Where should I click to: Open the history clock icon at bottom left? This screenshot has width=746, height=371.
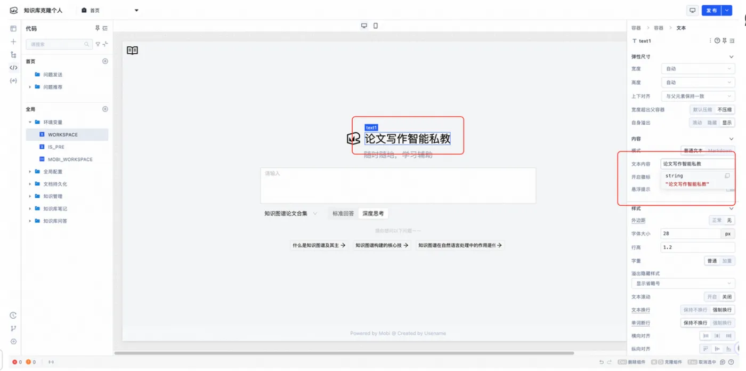(x=13, y=316)
